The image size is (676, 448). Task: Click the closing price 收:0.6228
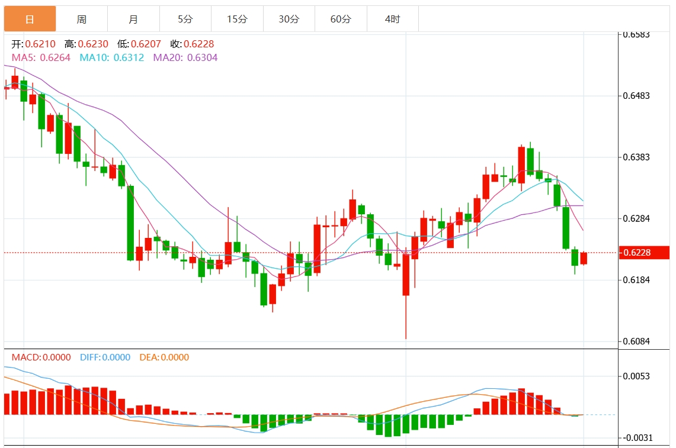(x=192, y=44)
